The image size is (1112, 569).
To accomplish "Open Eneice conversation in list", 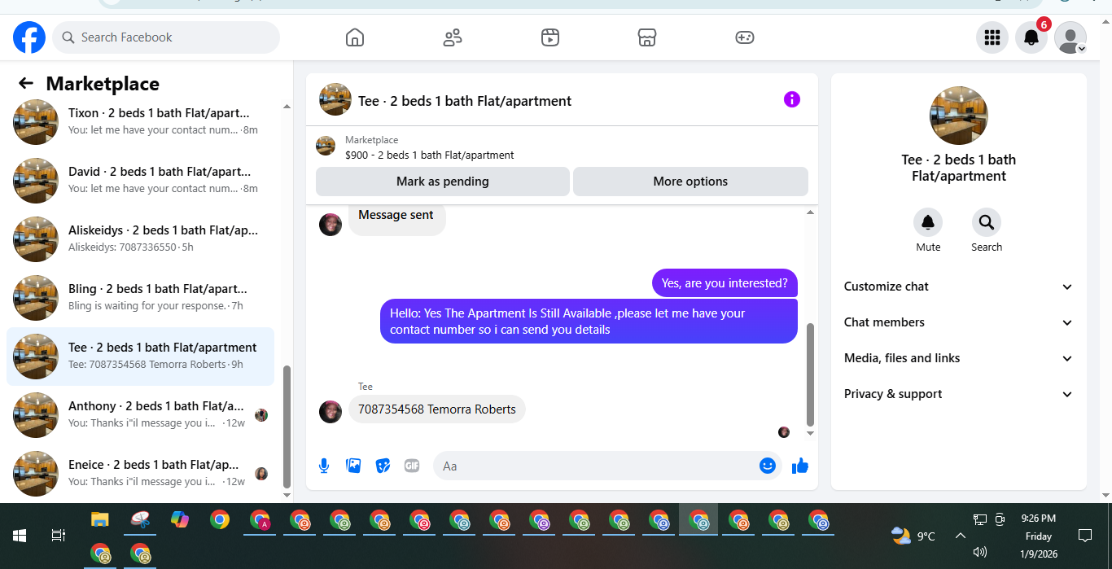I will coord(140,474).
